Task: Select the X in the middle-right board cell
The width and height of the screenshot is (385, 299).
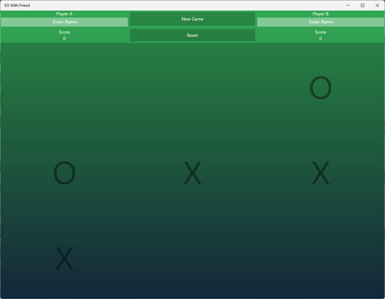Action: (321, 173)
